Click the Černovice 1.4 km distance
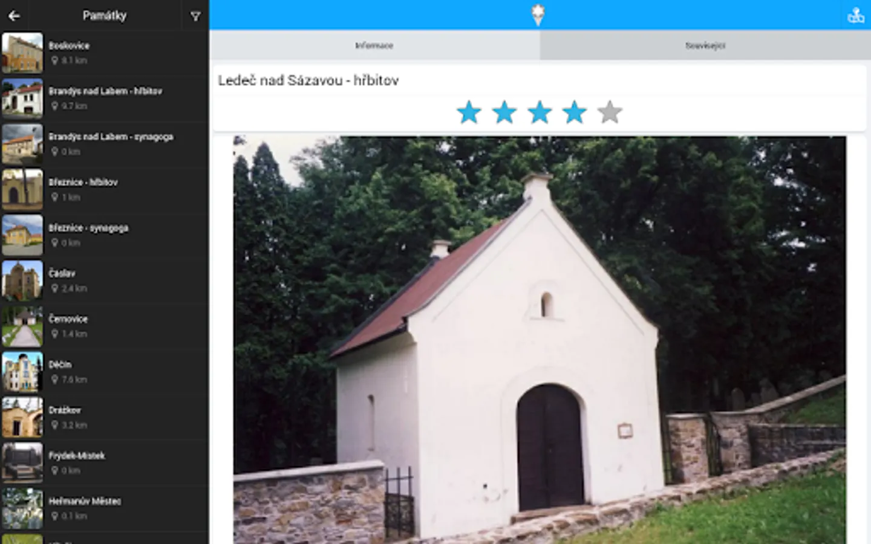871x544 pixels. point(74,334)
